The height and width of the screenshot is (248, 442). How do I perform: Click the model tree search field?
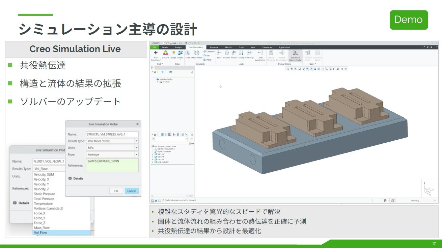click(x=171, y=139)
